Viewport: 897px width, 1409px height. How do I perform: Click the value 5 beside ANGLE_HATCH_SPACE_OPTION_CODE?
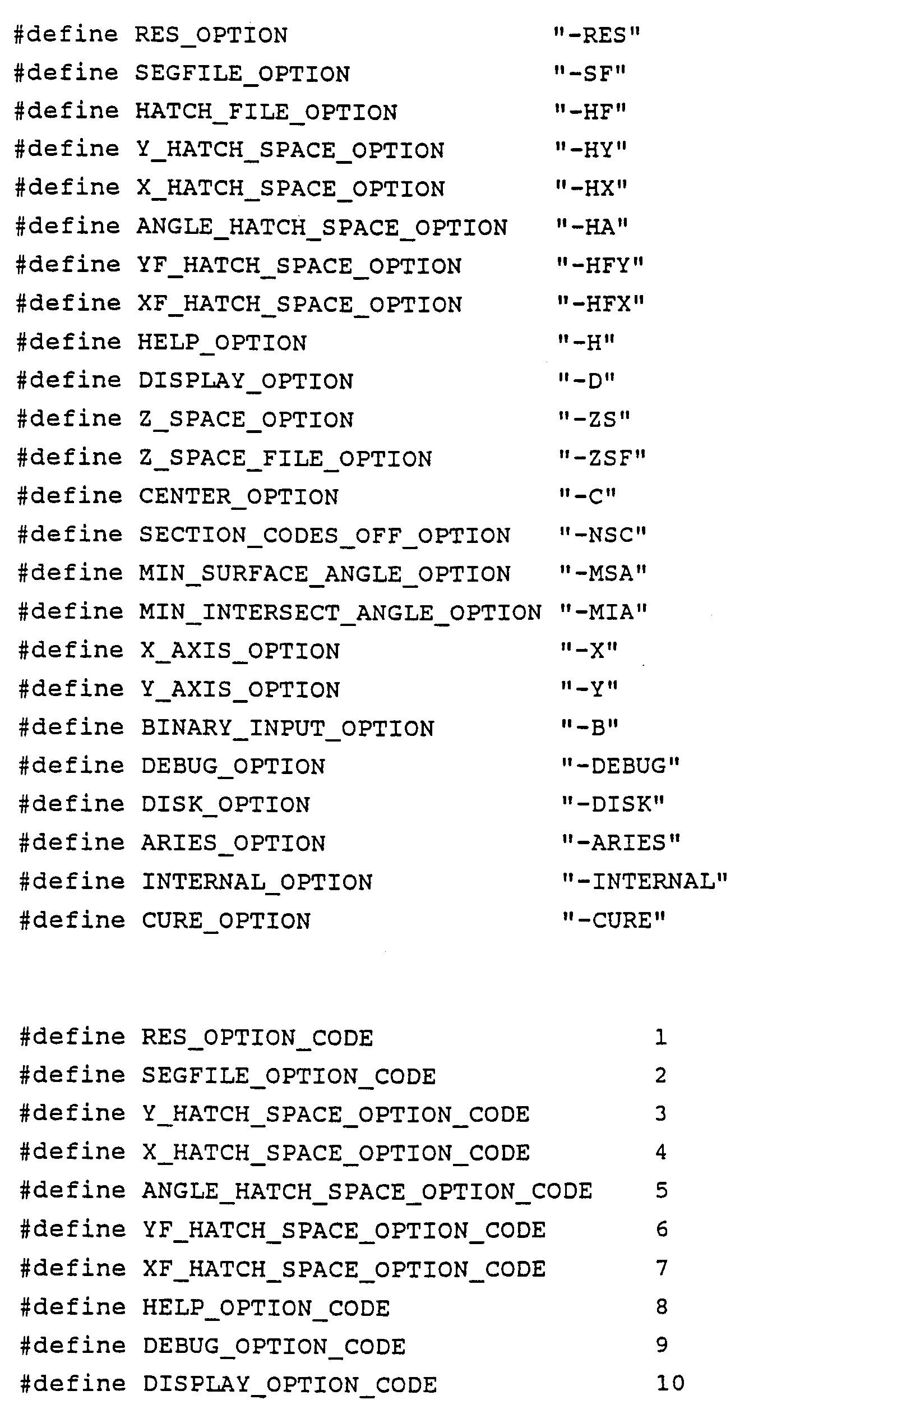pos(662,1191)
